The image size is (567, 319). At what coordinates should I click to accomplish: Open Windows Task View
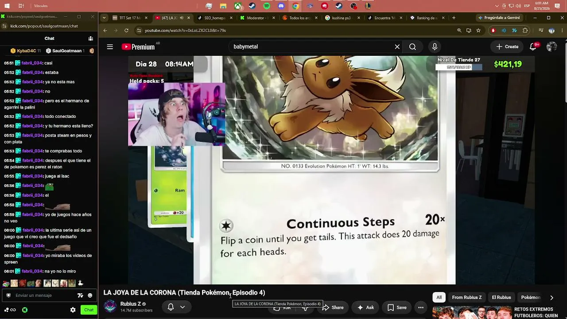(x=21, y=6)
